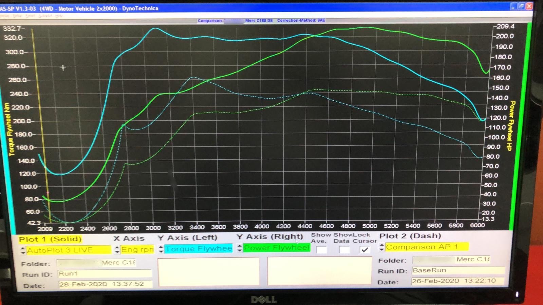The image size is (543, 305).
Task: Click the Power Flywheel HP axis title
Action: [x=511, y=126]
